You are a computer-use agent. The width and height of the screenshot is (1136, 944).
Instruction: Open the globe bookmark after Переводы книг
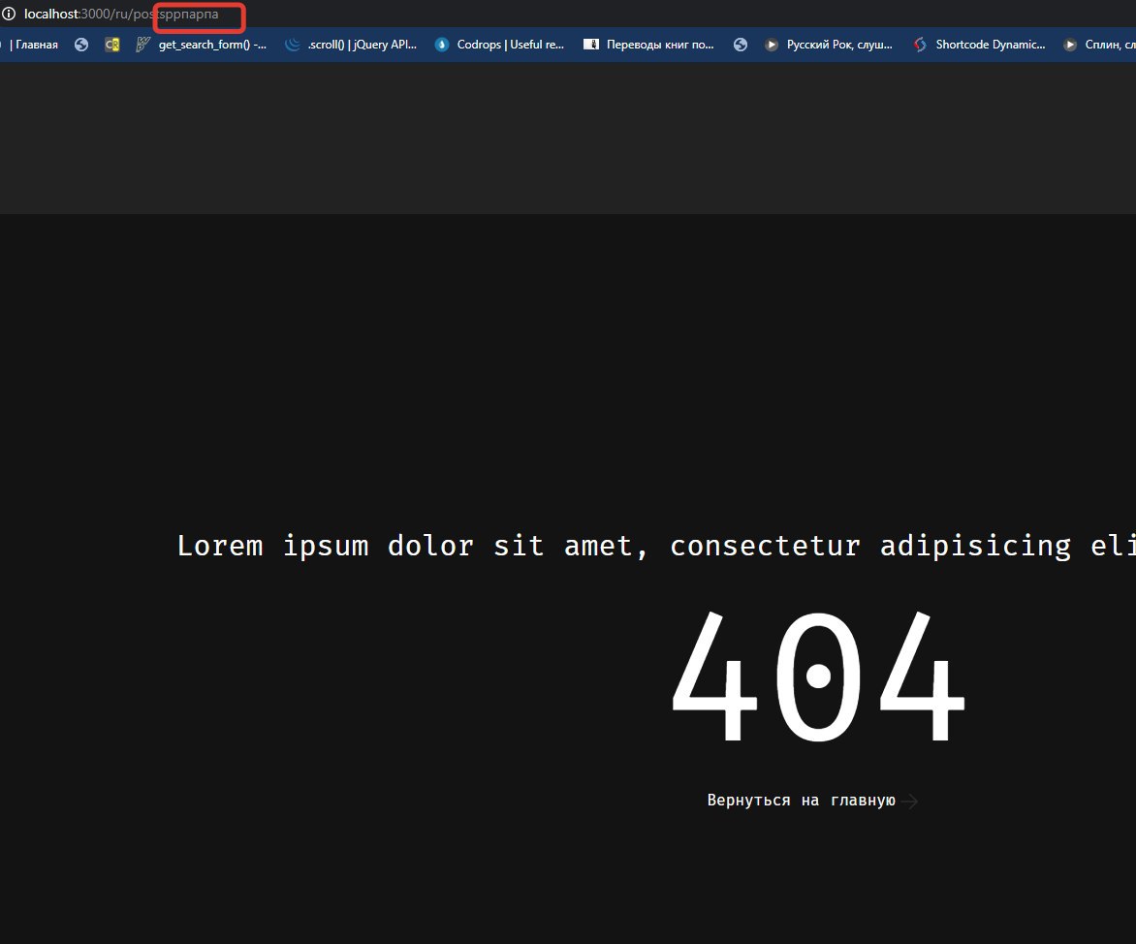[x=740, y=45]
